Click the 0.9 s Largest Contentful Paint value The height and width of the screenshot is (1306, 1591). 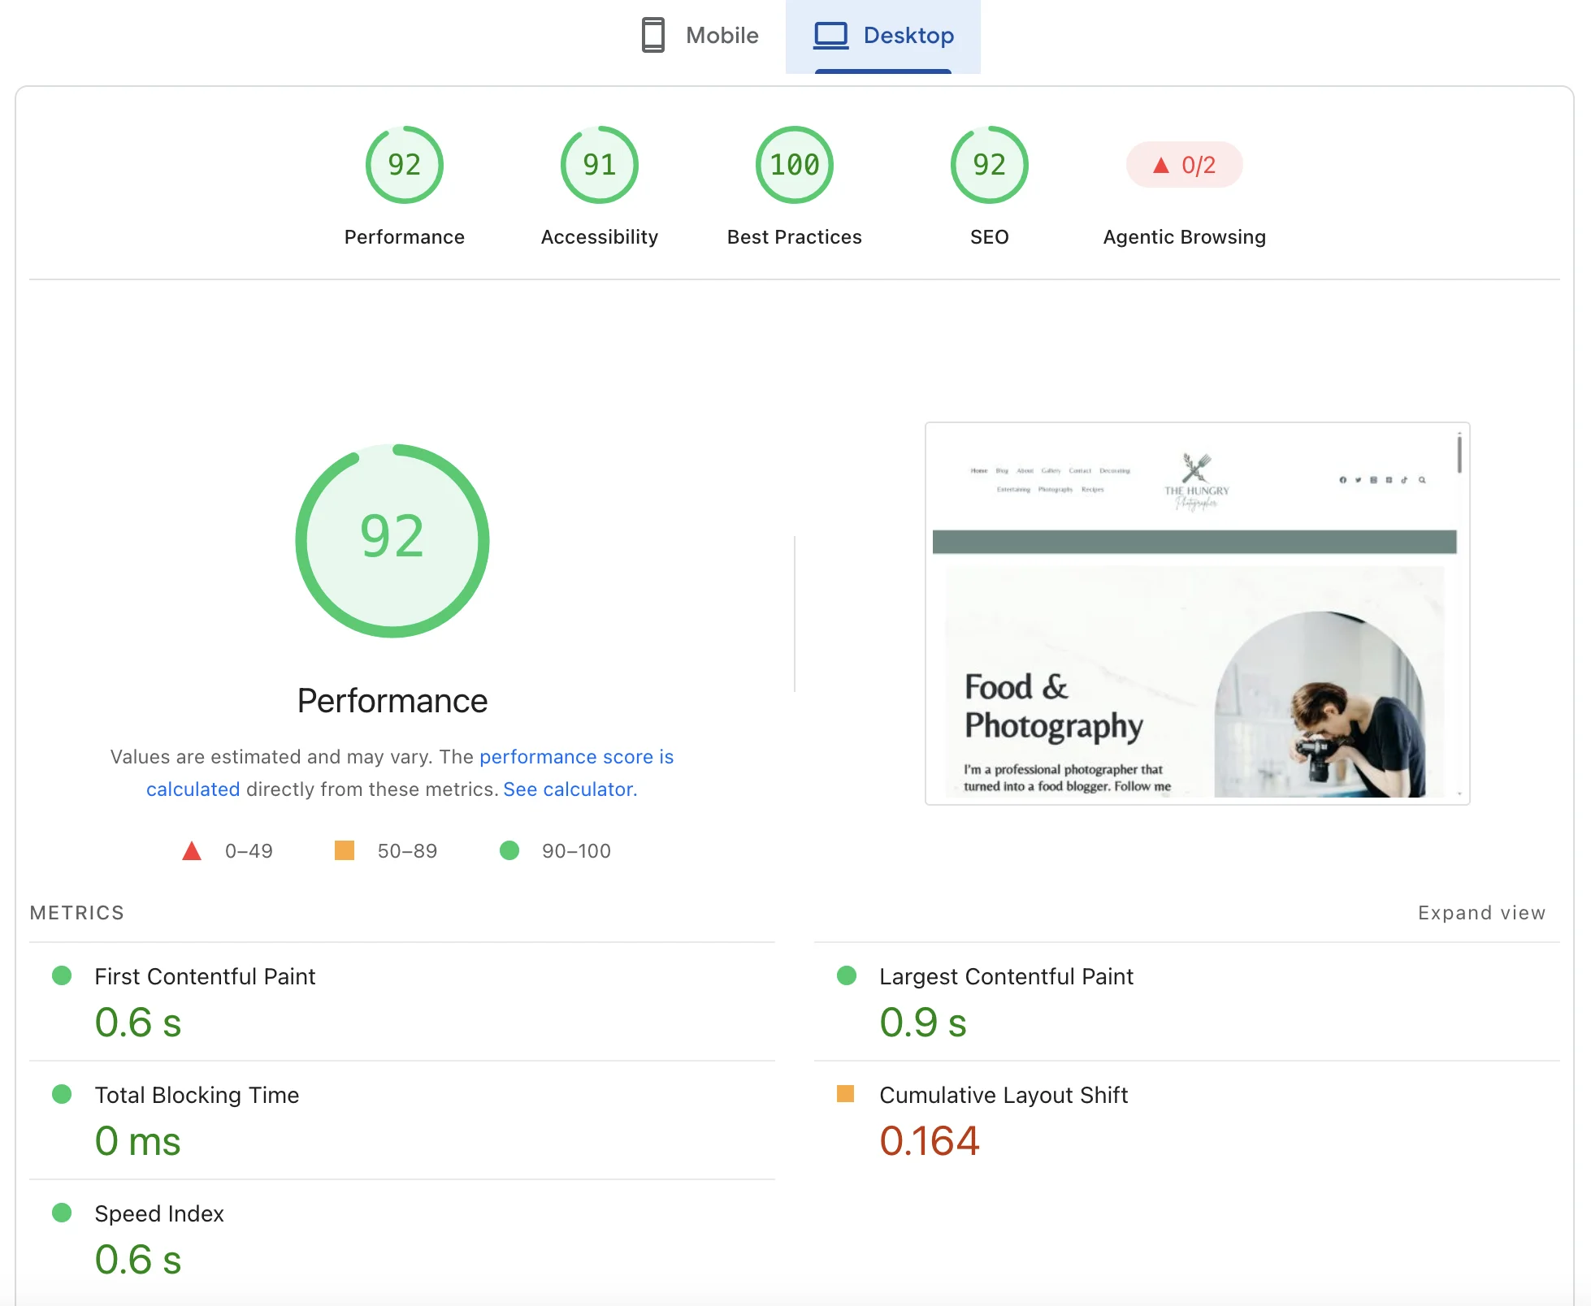click(923, 1022)
